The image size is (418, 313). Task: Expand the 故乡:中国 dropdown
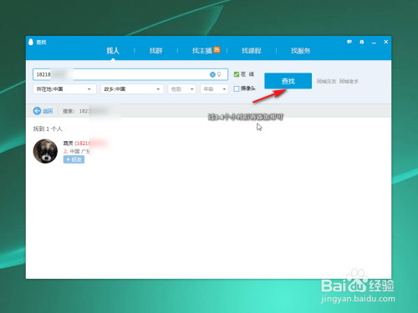[x=132, y=89]
